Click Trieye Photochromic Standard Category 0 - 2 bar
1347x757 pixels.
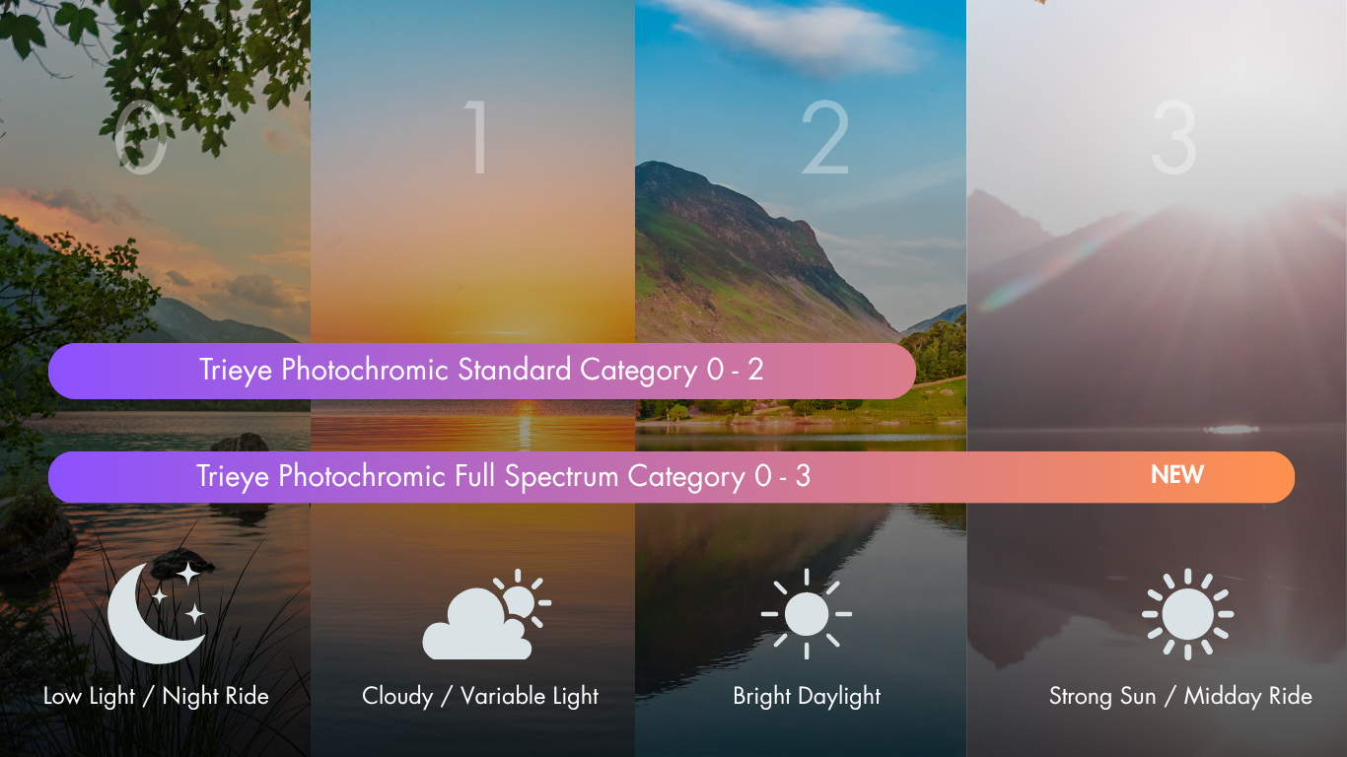[x=482, y=371]
